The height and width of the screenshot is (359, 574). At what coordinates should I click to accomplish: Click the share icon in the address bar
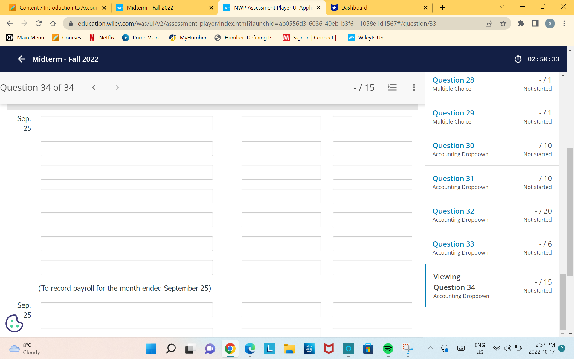489,23
